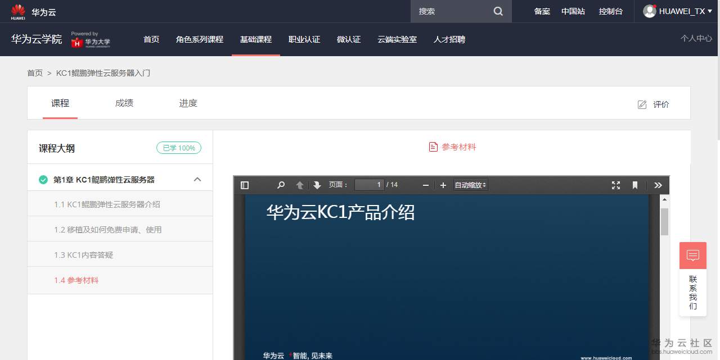
Task: Switch to the 进度 tab
Action: click(x=188, y=103)
